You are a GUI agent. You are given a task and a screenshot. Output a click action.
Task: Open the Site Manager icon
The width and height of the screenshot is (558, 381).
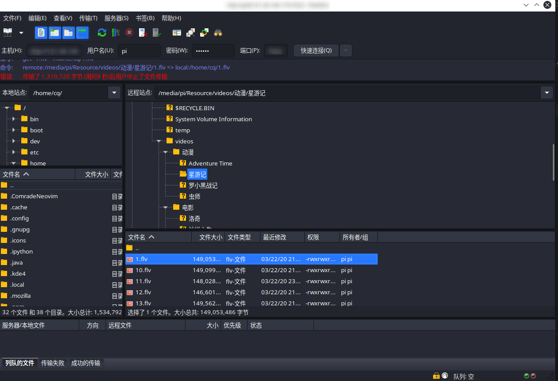click(8, 32)
